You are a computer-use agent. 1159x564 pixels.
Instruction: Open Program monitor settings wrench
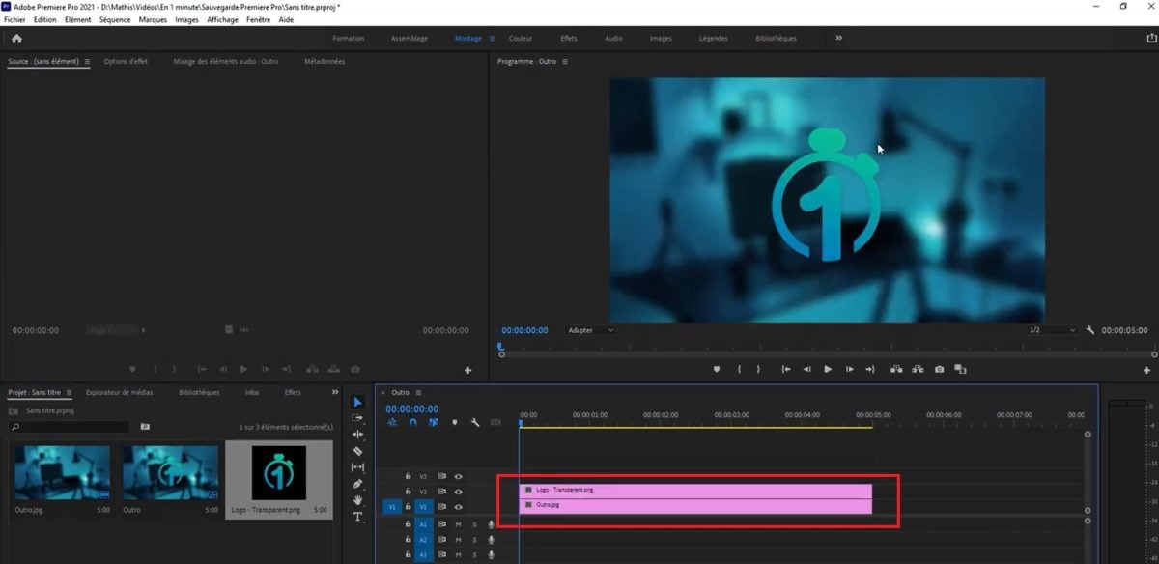(1090, 330)
